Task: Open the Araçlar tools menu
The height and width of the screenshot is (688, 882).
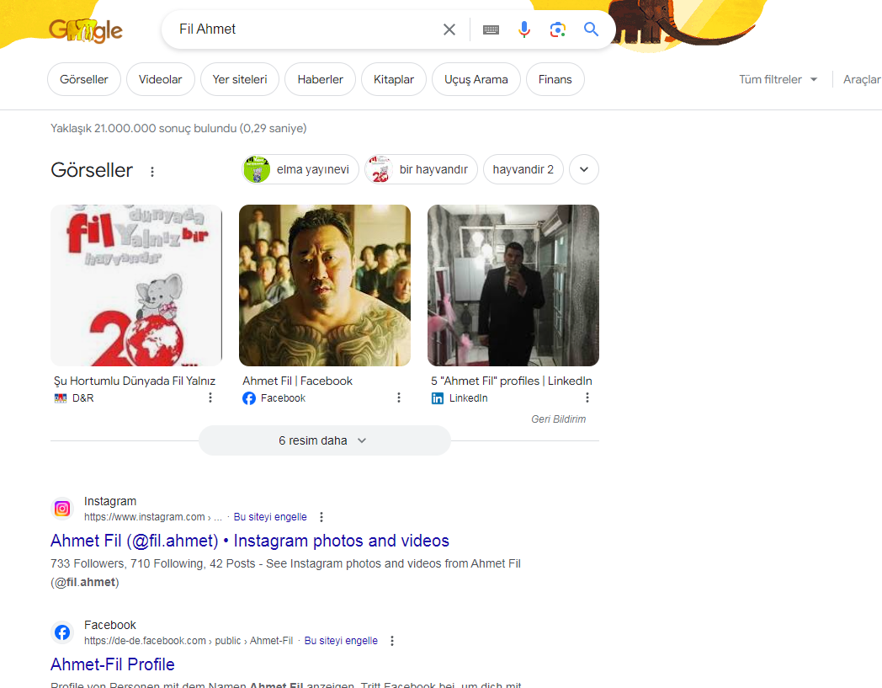Action: [862, 79]
